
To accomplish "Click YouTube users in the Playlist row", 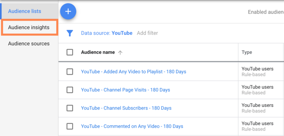I will tap(257, 69).
